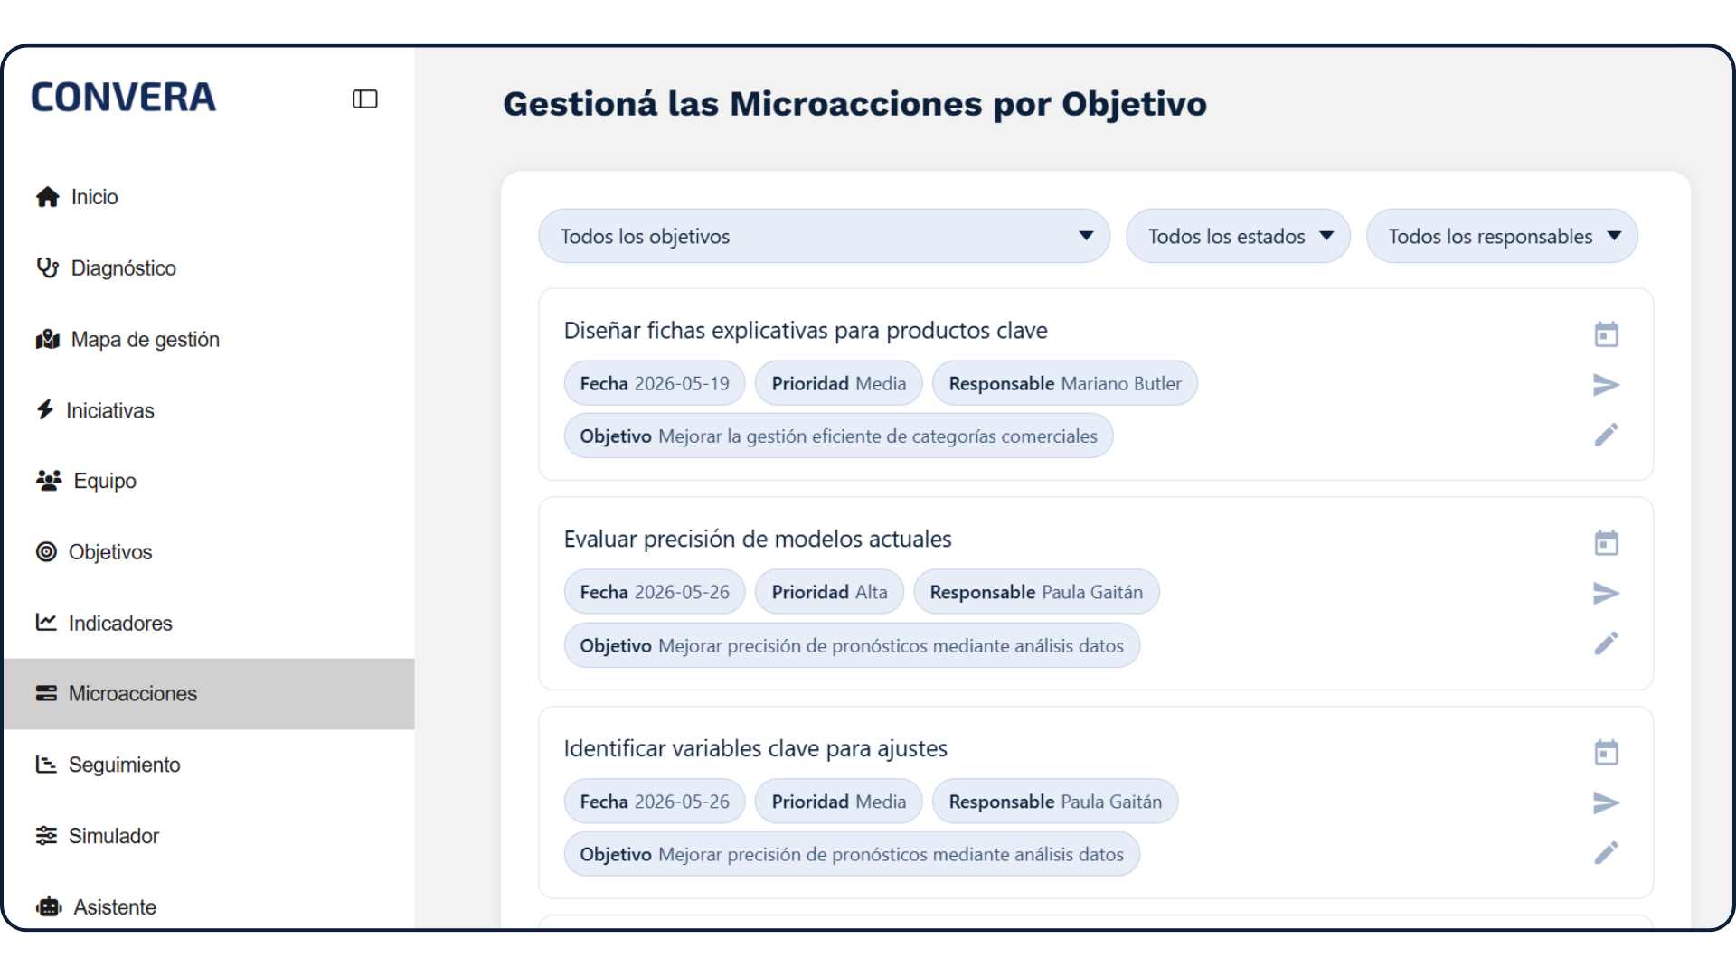Screen dimensions: 1736x976
Task: Click Objetivo chip in Evaluar precisión card
Action: click(x=852, y=645)
